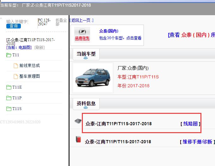Click the 整车原理图 file icon
Image resolution: width=215 pixels, height=166 pixels.
tap(16, 76)
